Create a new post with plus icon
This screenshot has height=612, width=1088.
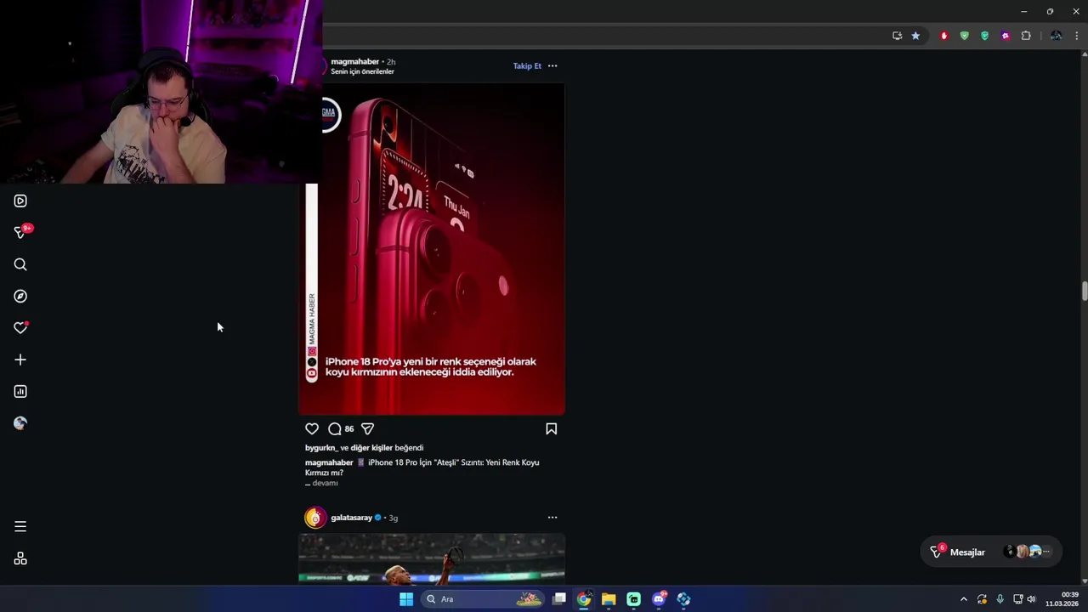[20, 360]
